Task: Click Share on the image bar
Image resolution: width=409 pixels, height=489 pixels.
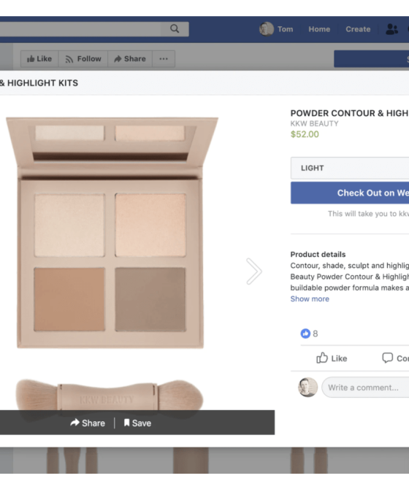Action: [x=88, y=423]
